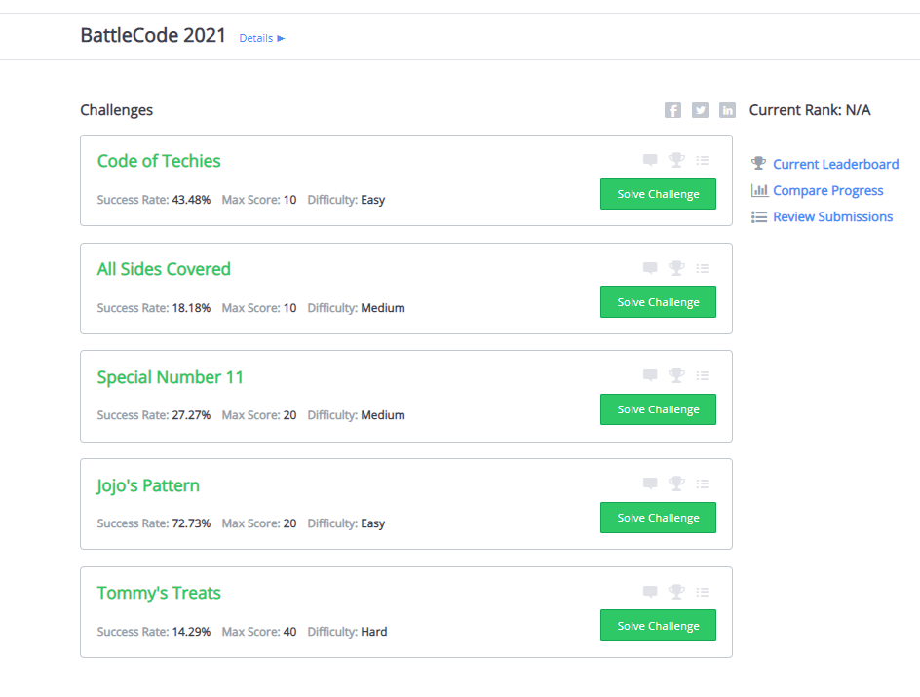
Task: Open Review Submissions link
Action: (x=832, y=216)
